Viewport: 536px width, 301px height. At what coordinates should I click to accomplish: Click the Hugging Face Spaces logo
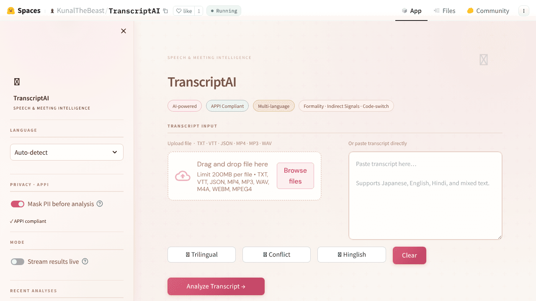(x=24, y=11)
